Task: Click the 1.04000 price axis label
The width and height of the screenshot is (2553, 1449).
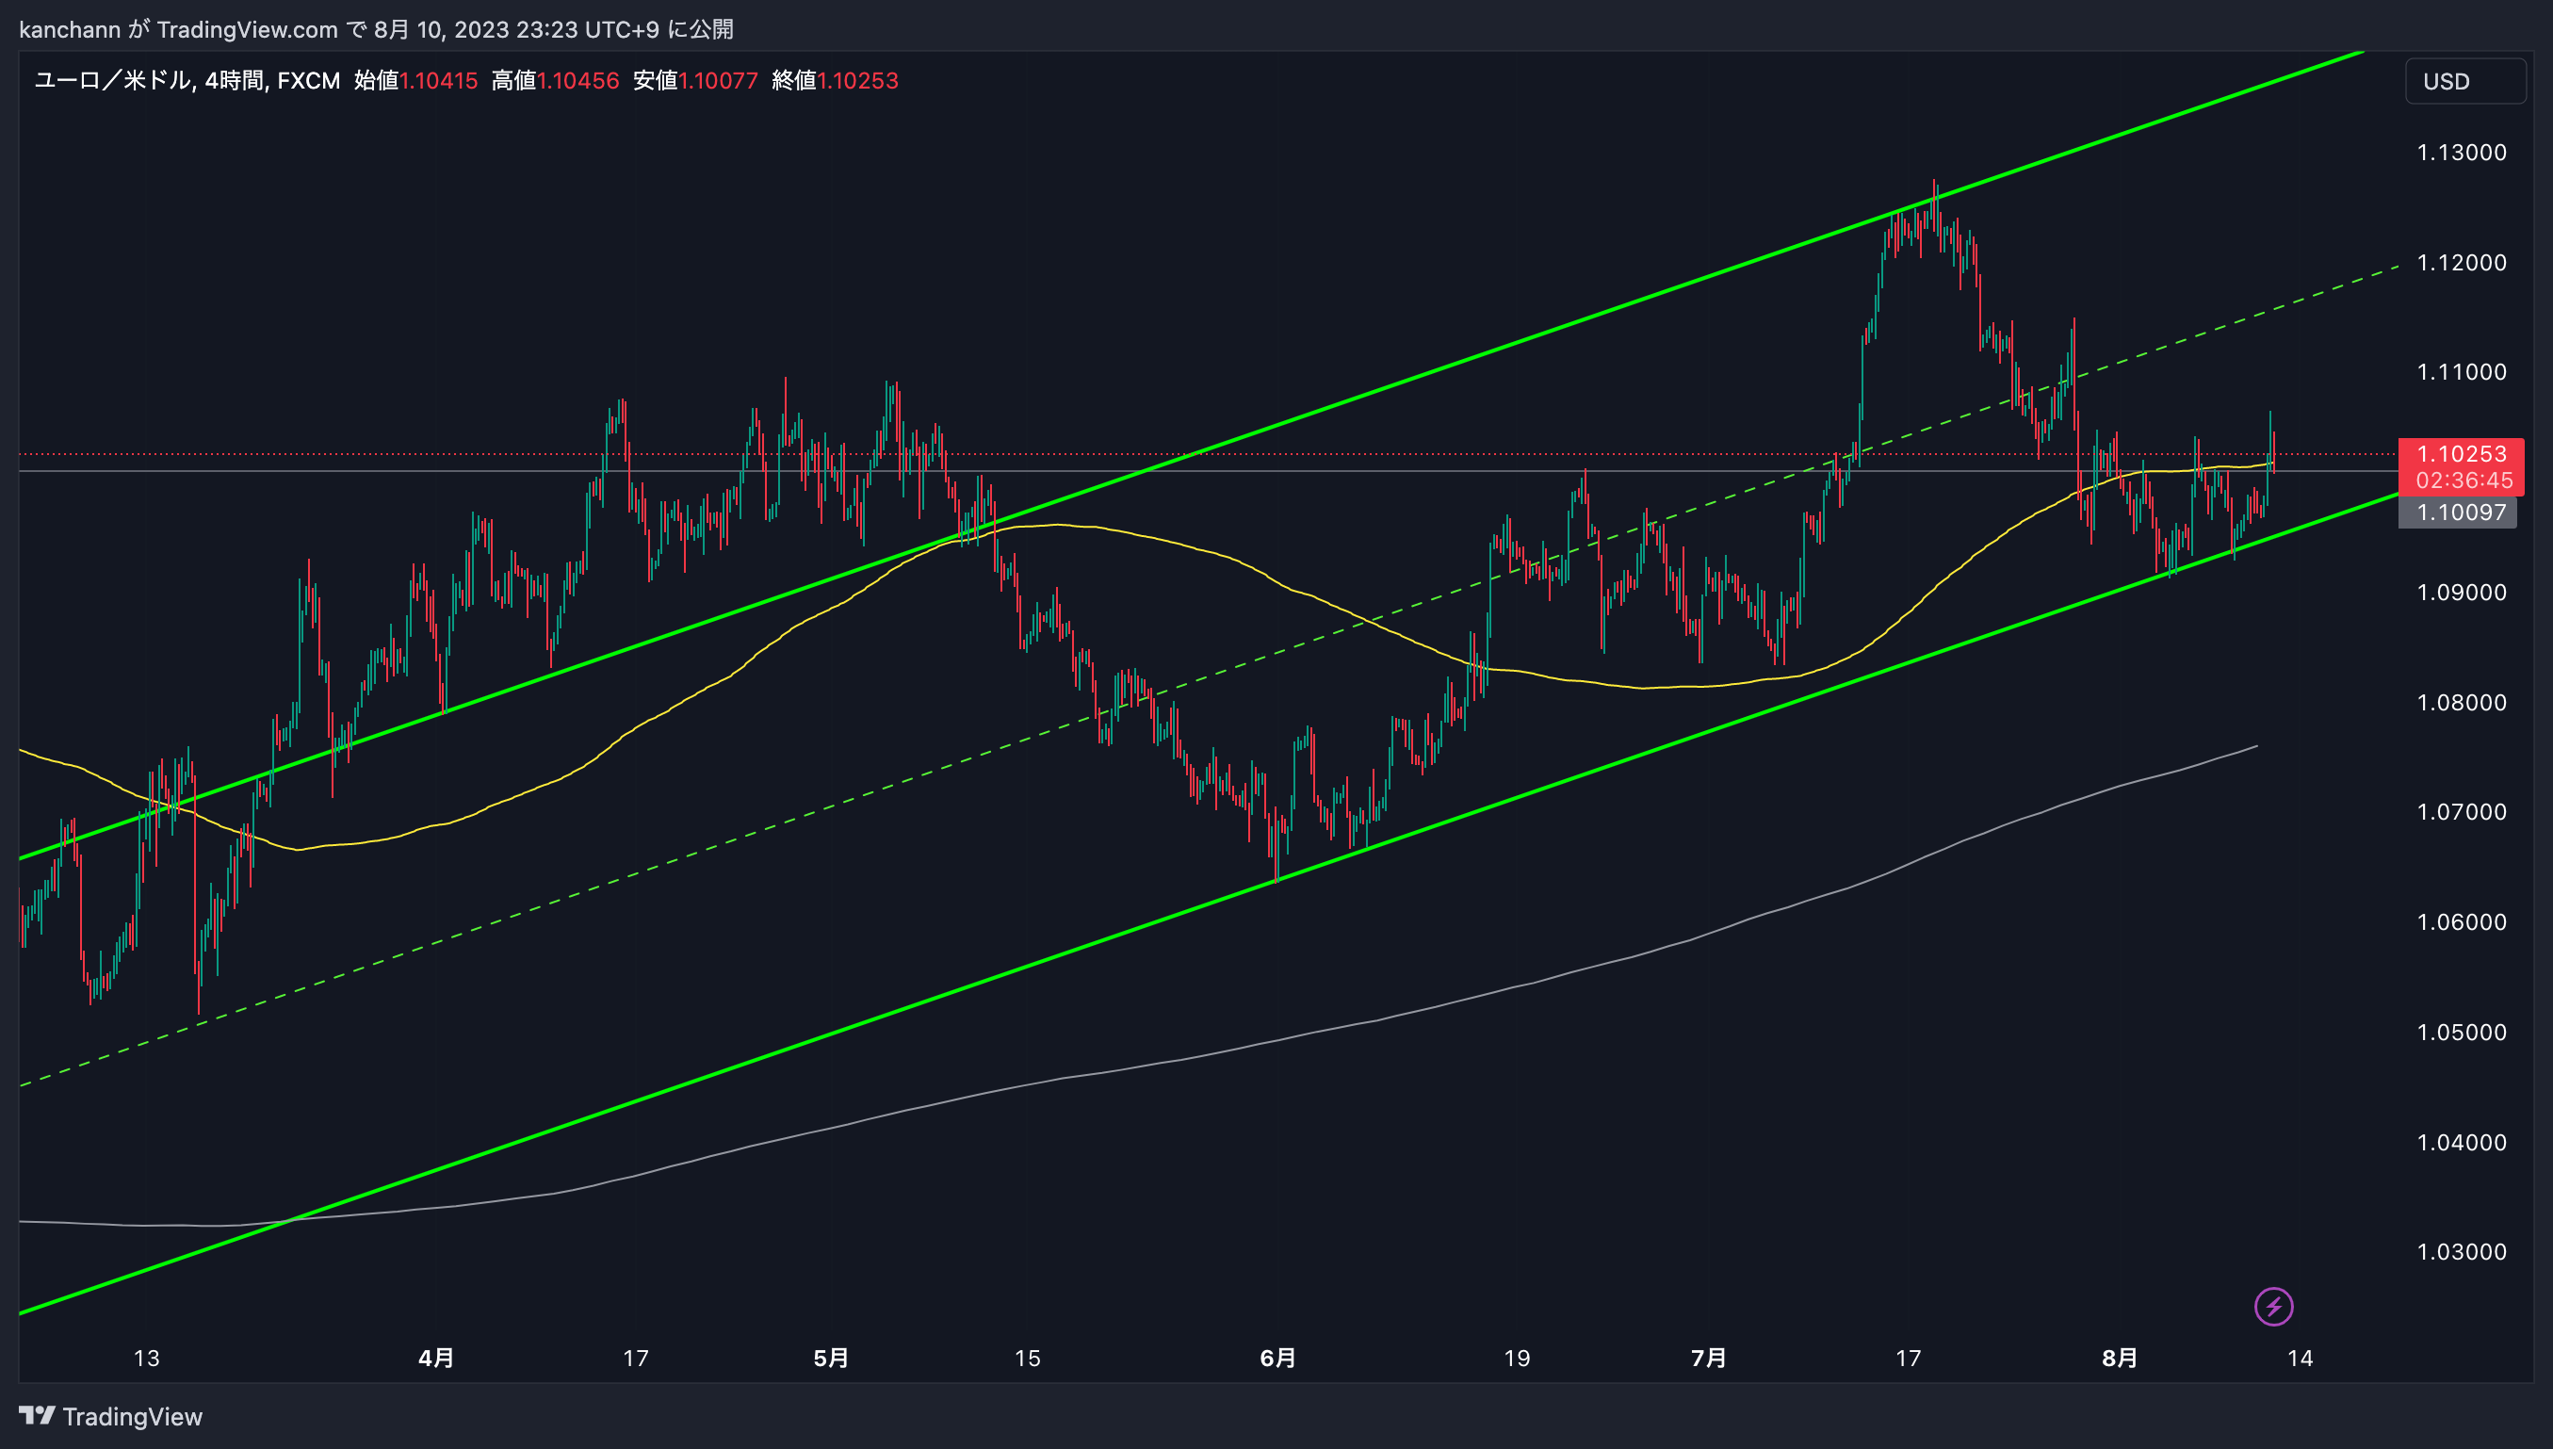Action: pyautogui.click(x=2462, y=1143)
